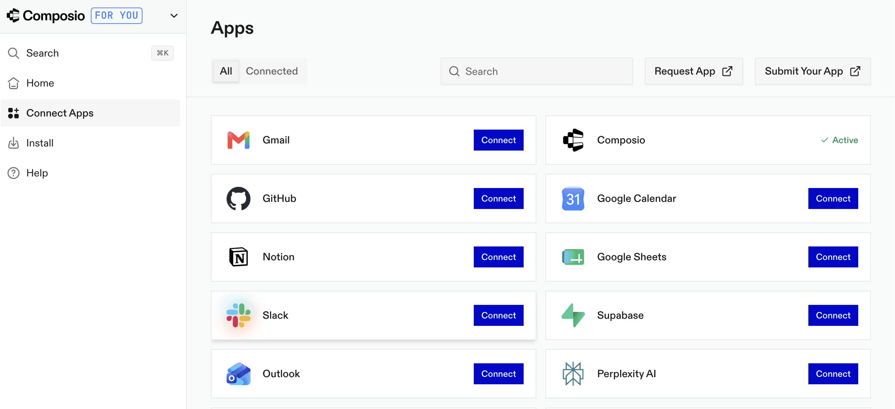Click the Google Calendar app name

[637, 199]
